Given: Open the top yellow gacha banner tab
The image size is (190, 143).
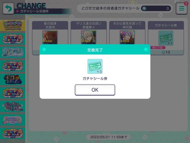Looking at the screenshot, I should point(13,26).
